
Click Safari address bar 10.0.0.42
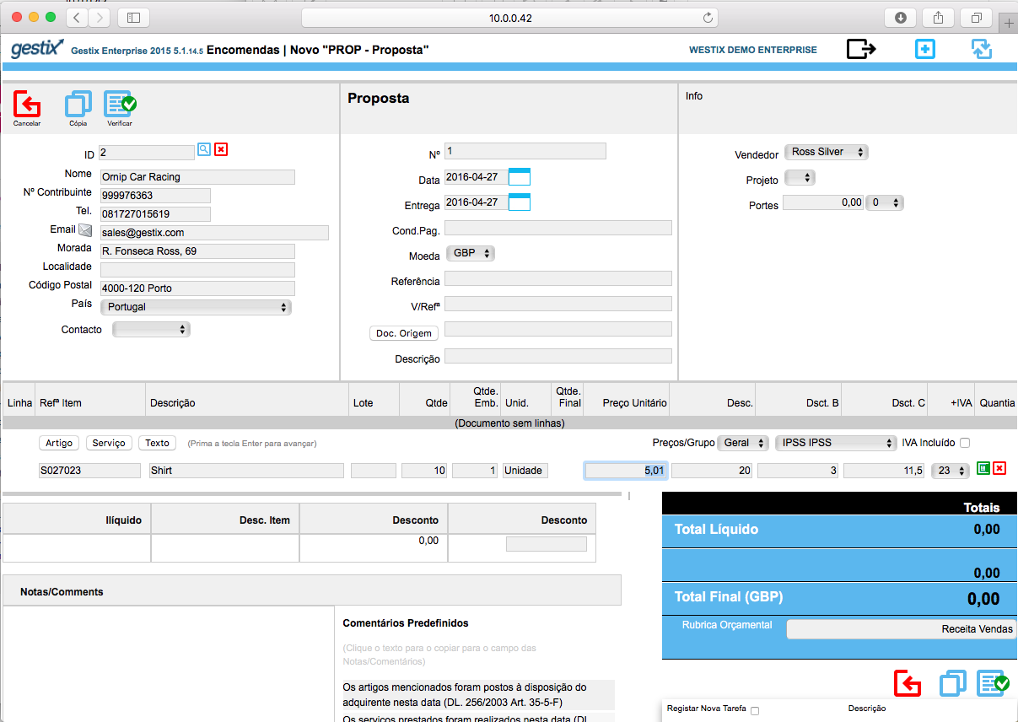(510, 18)
